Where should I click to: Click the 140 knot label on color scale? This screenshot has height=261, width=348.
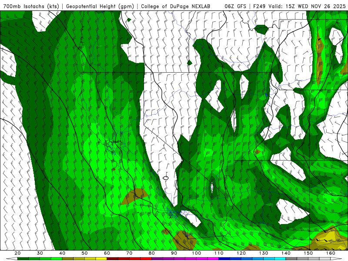click(x=286, y=253)
